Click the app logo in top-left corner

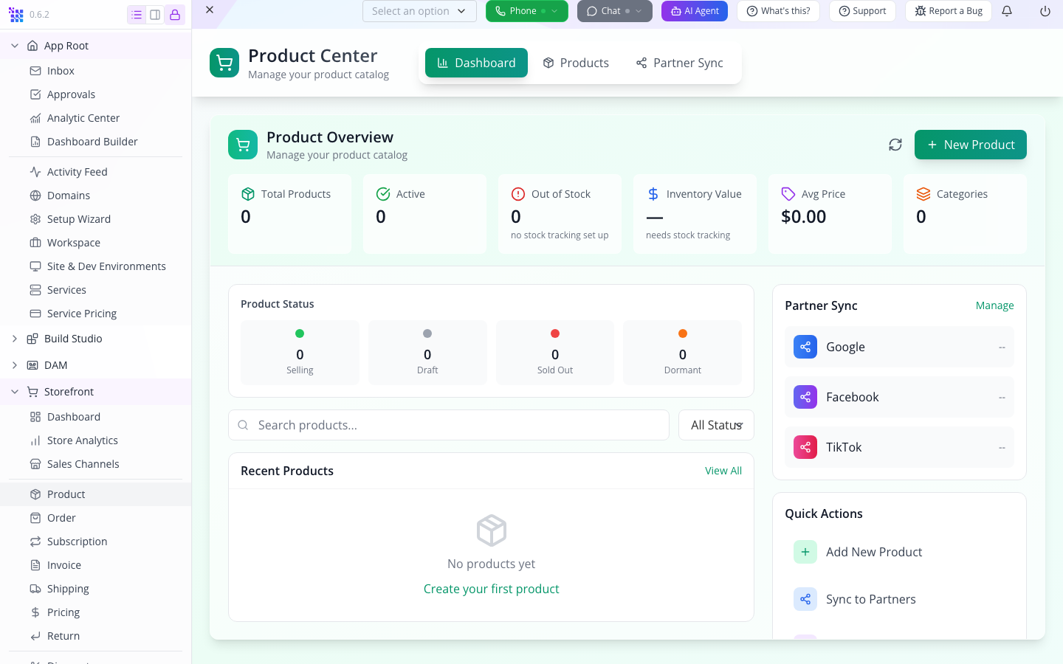click(x=16, y=15)
